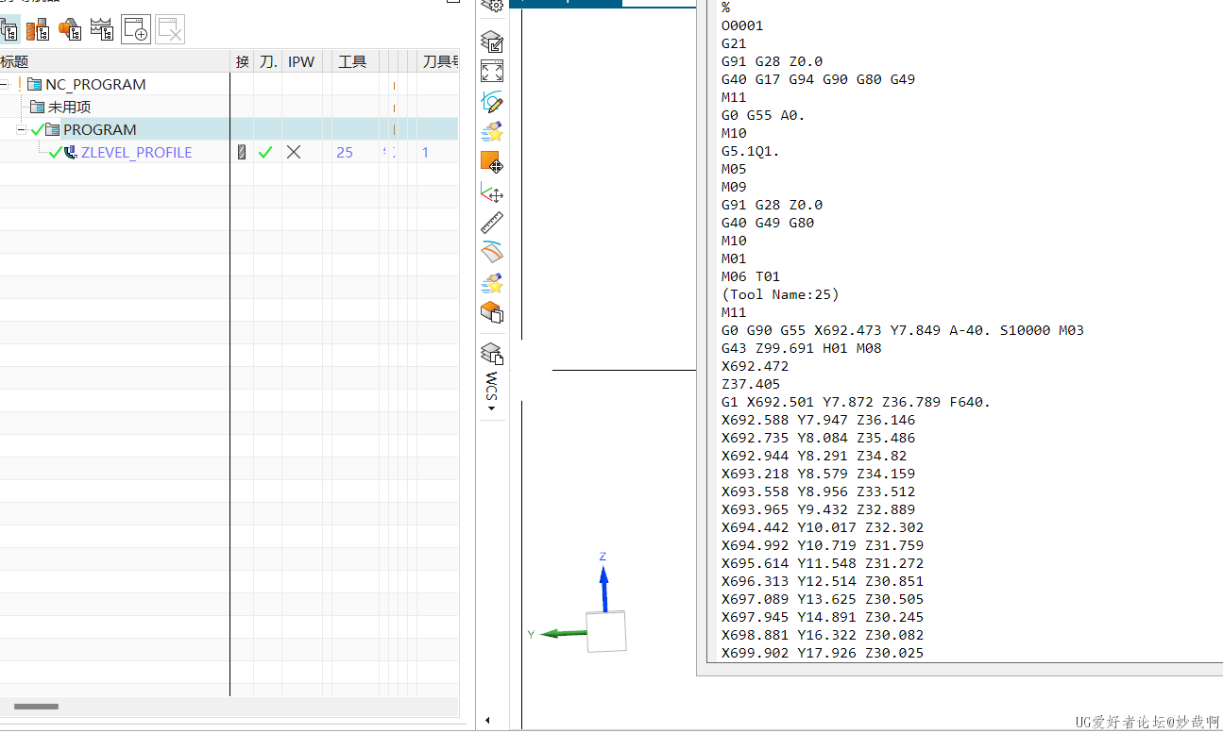The width and height of the screenshot is (1223, 733).
Task: Click the fit-view expand arrows icon
Action: click(x=492, y=71)
